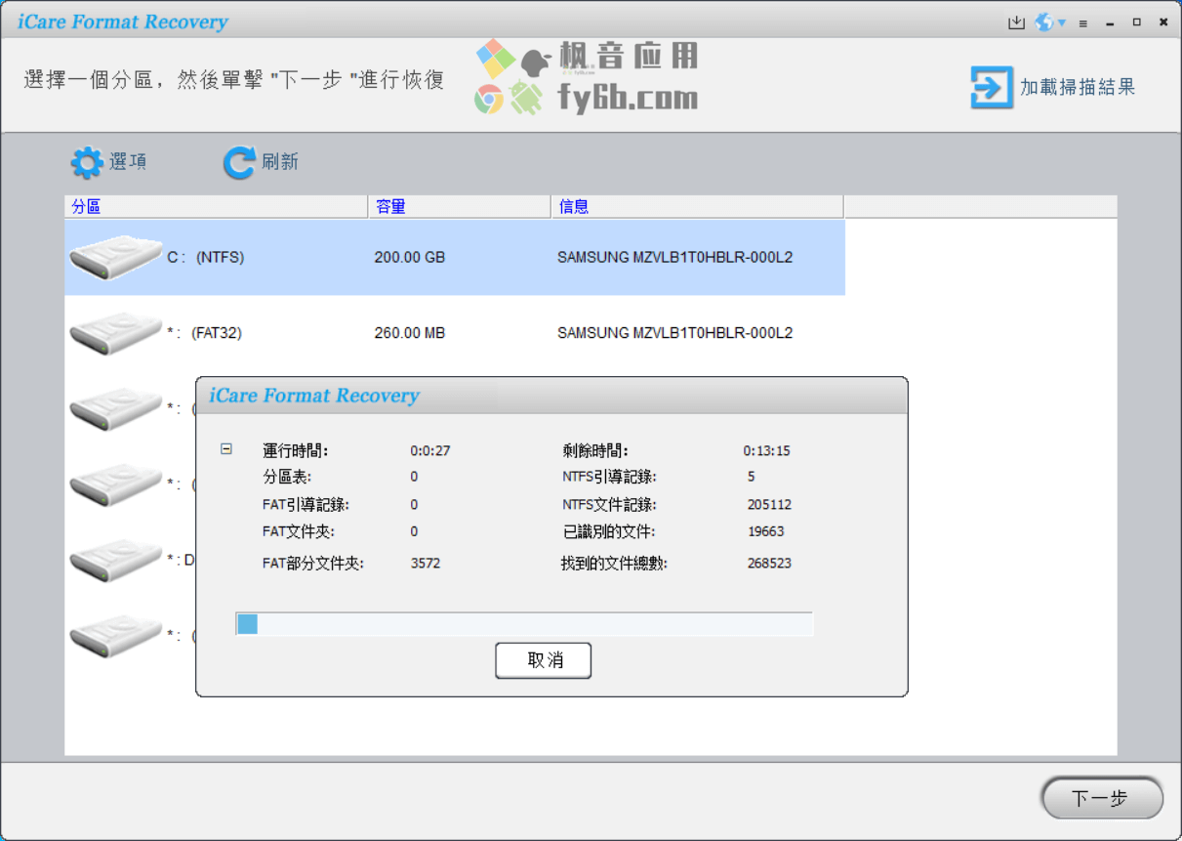Click FAT引導記錄 label
This screenshot has width=1182, height=841.
pos(306,505)
